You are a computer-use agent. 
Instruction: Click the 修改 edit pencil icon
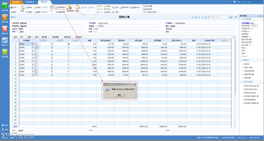(x=36, y=7)
